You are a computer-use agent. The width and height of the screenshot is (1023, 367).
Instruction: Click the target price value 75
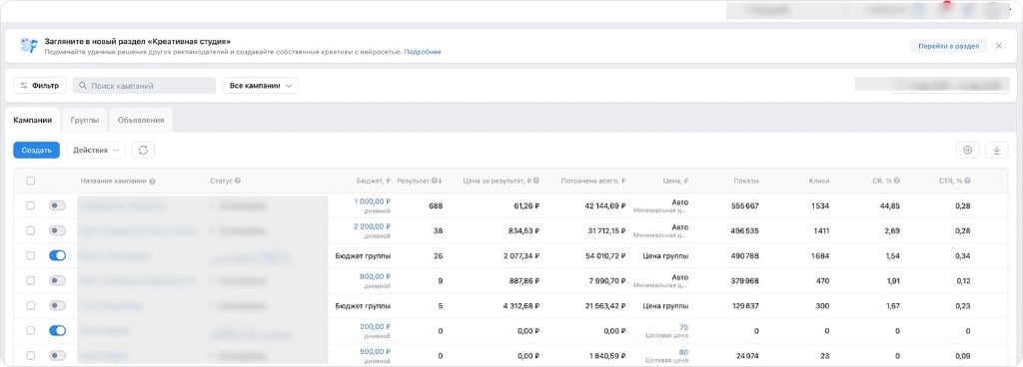pyautogui.click(x=683, y=327)
